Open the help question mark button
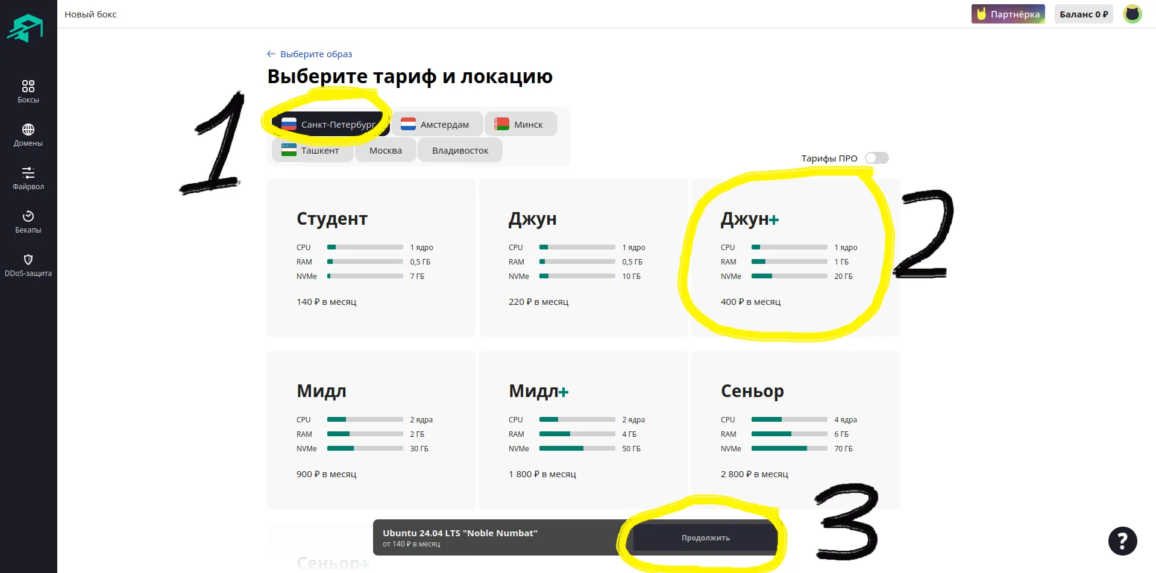Screen dimensions: 1156x573 tap(1122, 541)
